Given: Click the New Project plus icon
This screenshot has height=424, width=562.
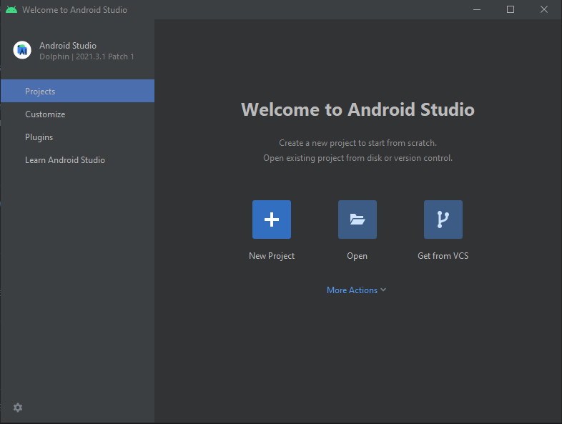Looking at the screenshot, I should point(271,220).
